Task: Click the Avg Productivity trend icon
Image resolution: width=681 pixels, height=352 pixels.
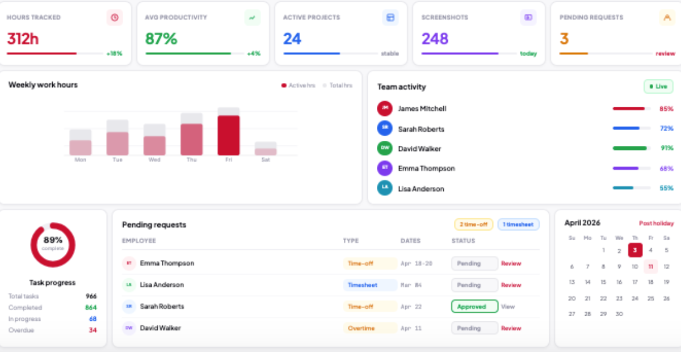Action: (x=253, y=18)
